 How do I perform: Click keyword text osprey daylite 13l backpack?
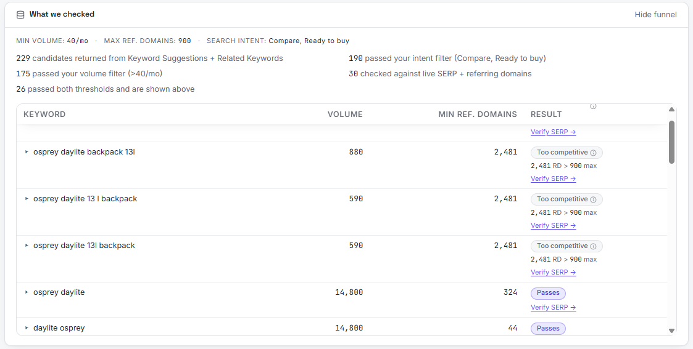84,246
